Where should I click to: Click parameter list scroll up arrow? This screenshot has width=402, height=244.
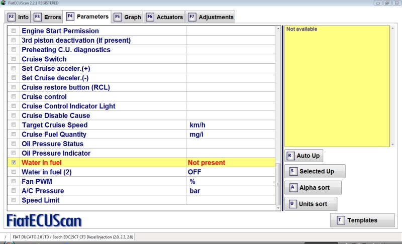click(x=278, y=29)
